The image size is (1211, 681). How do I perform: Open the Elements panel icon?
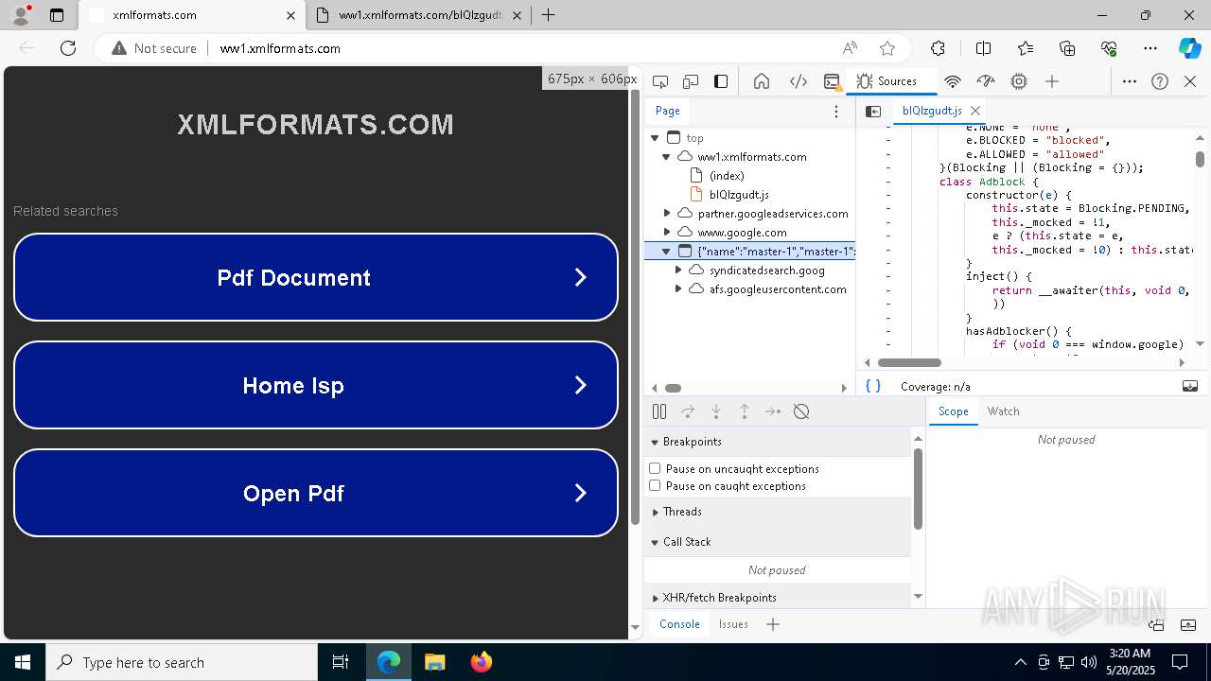[x=799, y=81]
